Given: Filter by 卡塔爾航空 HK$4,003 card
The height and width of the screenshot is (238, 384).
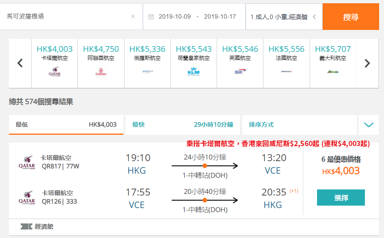Looking at the screenshot, I should (55, 63).
